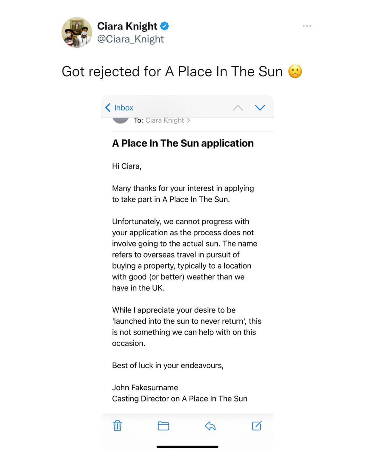375x470 pixels.
Task: Click the tweet text about rejection
Action: coord(172,72)
